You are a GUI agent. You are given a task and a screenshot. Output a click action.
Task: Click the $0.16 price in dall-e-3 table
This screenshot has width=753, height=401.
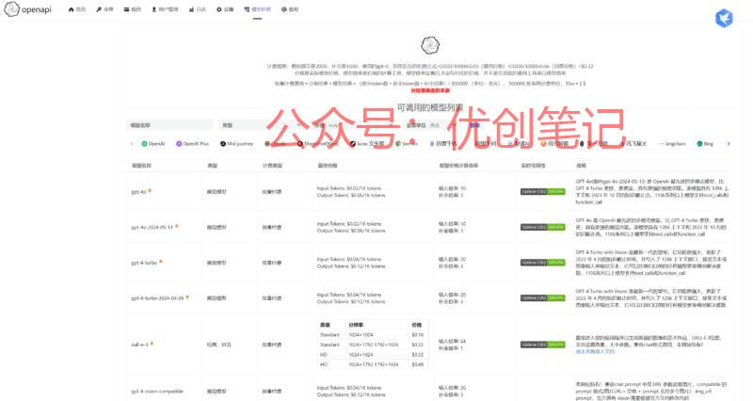click(x=417, y=335)
